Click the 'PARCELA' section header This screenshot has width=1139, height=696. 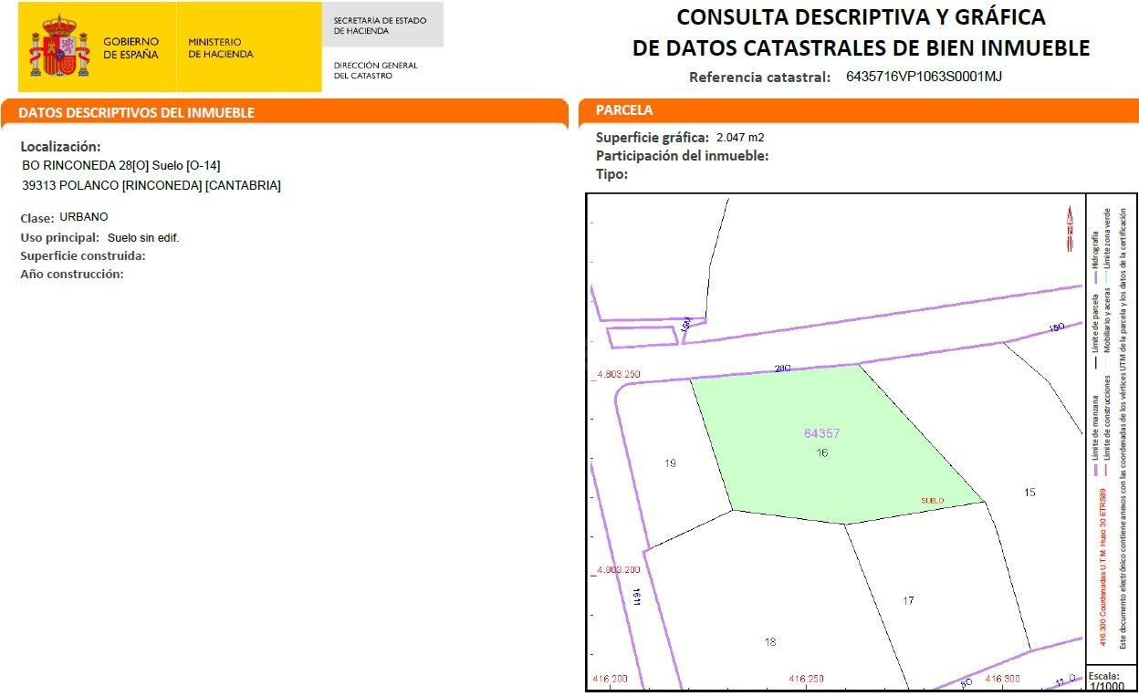[x=624, y=110]
